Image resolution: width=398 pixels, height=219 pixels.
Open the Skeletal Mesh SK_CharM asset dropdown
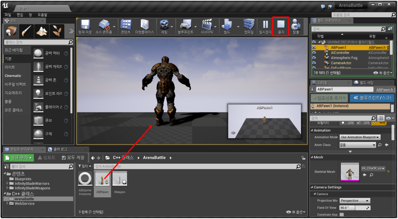373,169
